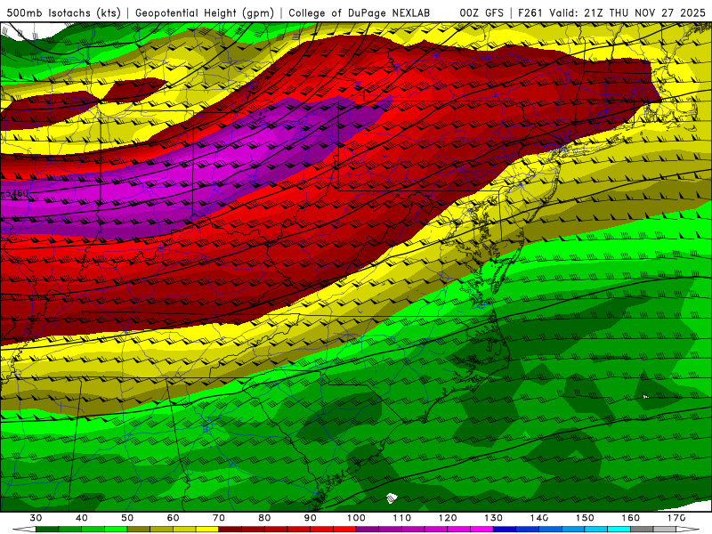
Task: Select the light gray 165-170 kt swatch
Action: click(665, 530)
